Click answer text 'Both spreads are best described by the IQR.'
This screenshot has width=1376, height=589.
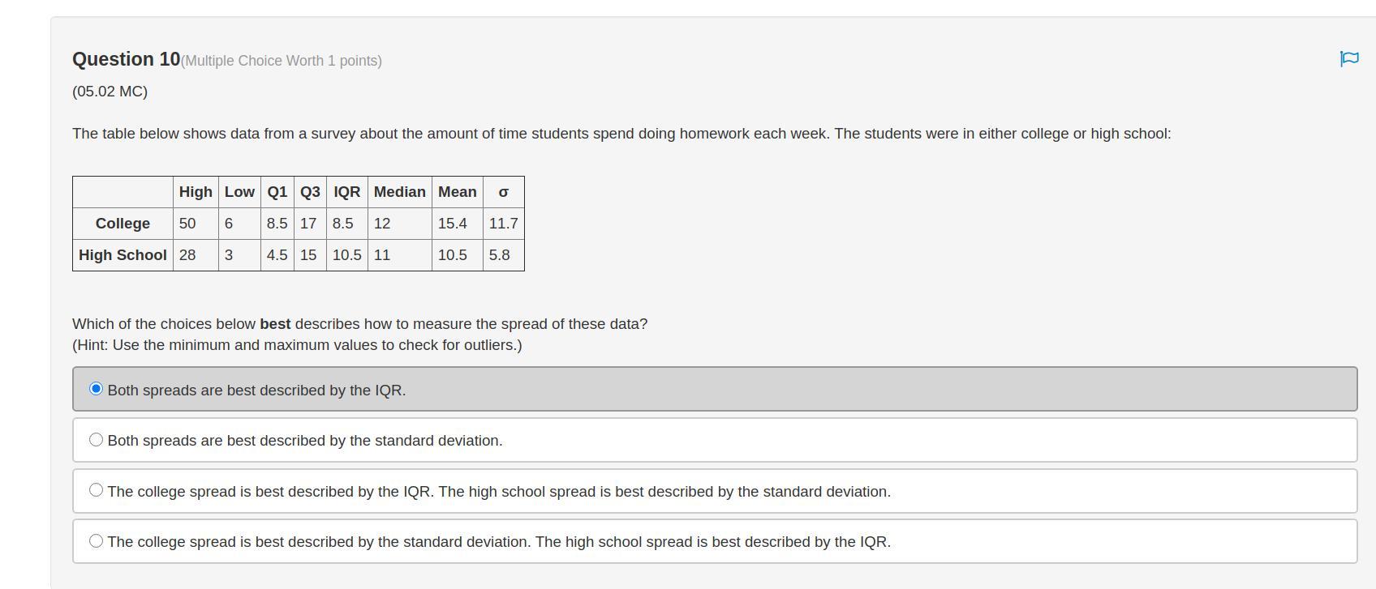click(x=256, y=391)
